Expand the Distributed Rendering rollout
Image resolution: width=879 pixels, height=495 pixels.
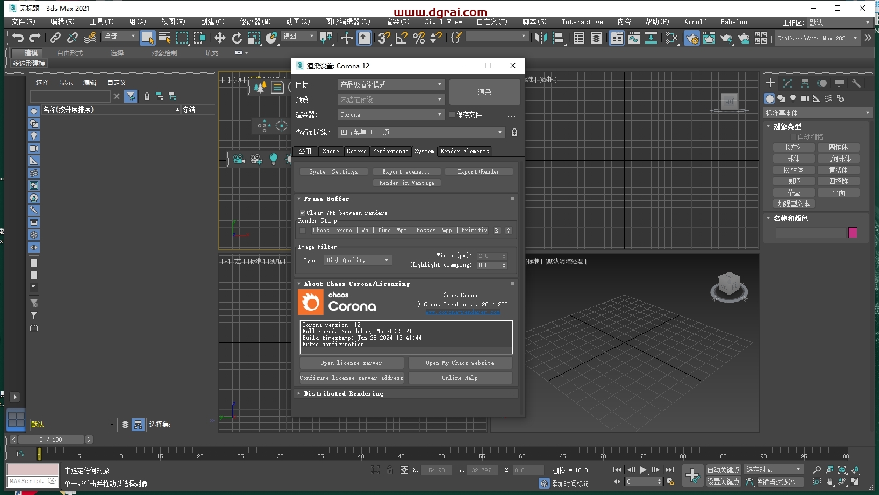point(344,393)
